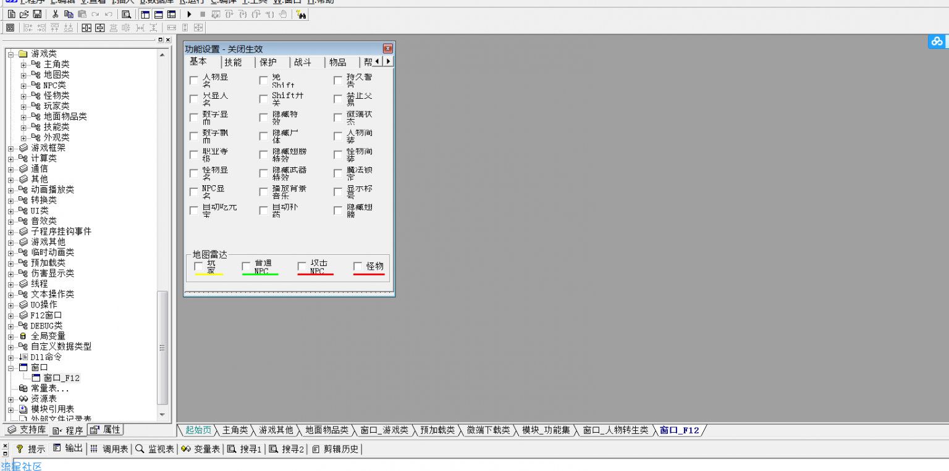Click the left panel pin icon
Viewport: 949px width, 471px height.
tap(161, 40)
